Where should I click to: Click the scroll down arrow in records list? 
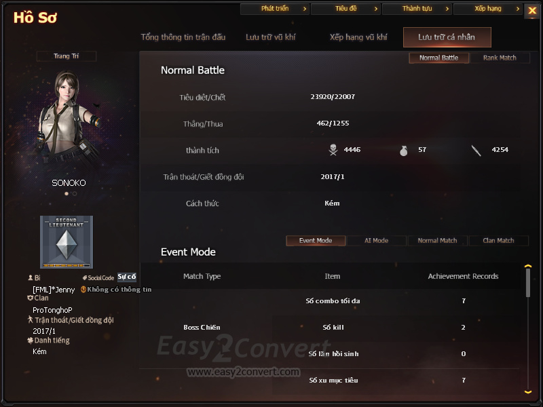point(528,392)
